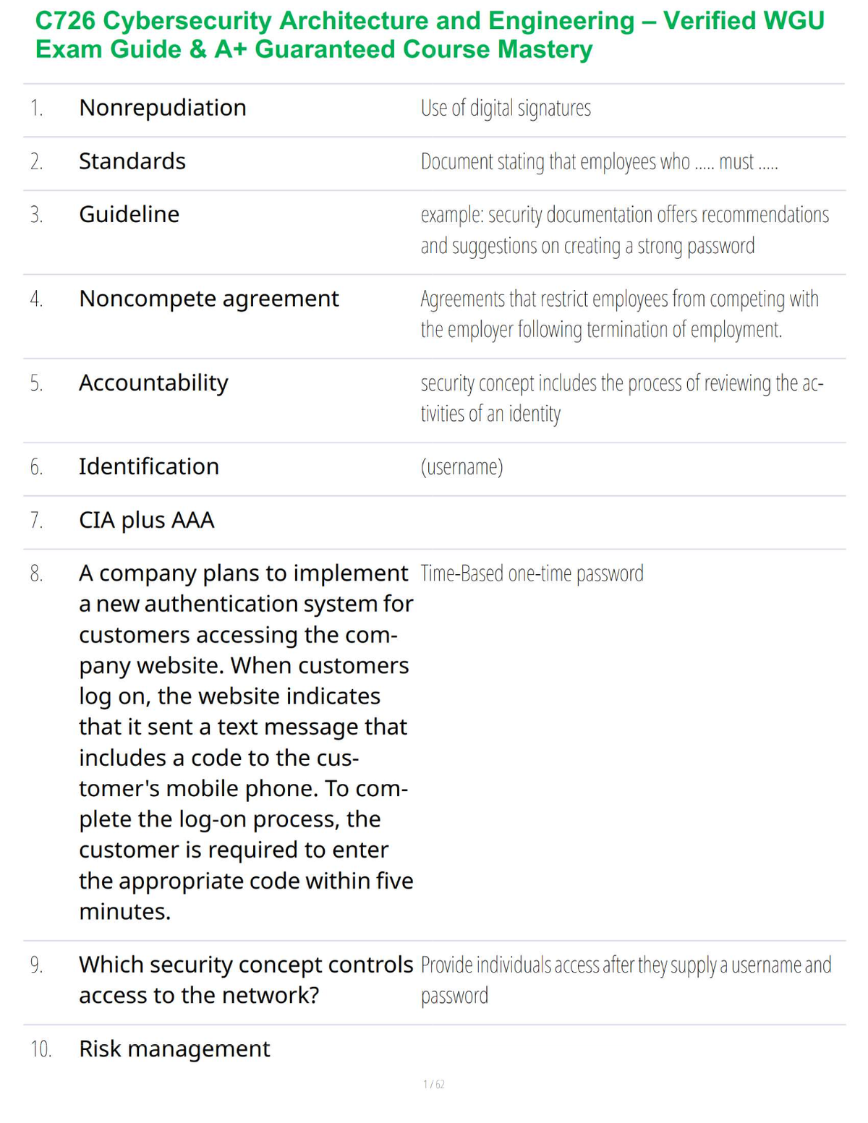Screen dimensions: 868x1123
Task: Select 'Which security concept controls access' question
Action: 246,980
